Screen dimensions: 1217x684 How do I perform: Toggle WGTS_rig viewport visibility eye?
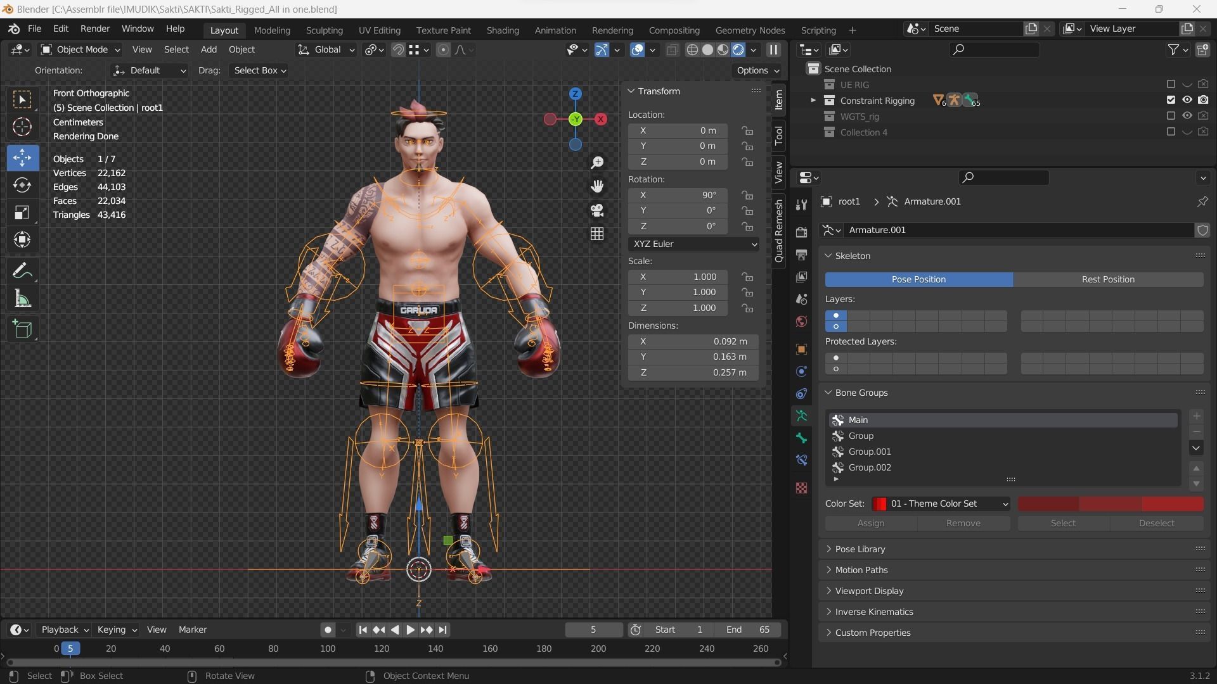[1187, 116]
